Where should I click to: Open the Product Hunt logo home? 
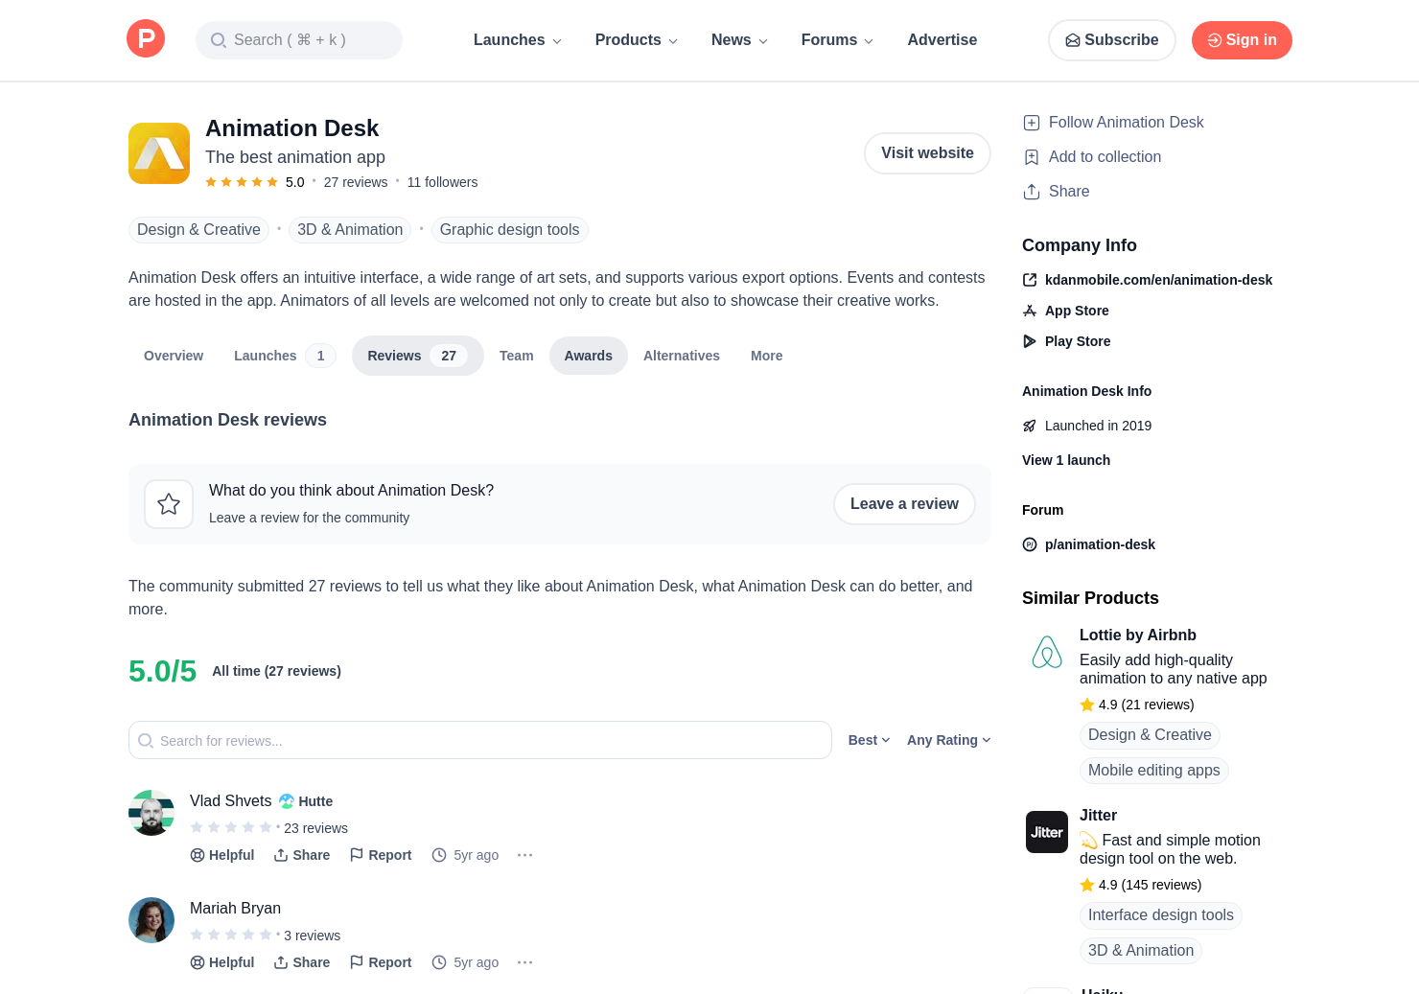[x=146, y=38]
